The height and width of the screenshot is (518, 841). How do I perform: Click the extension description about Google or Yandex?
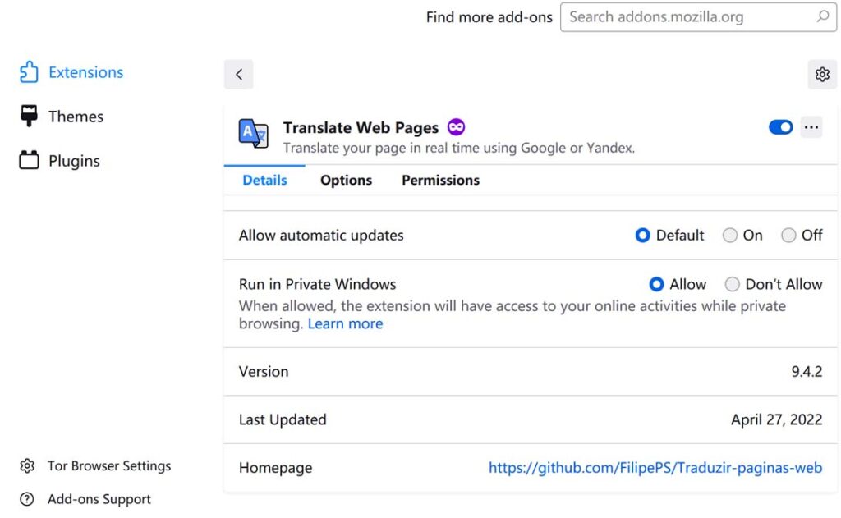click(x=459, y=148)
